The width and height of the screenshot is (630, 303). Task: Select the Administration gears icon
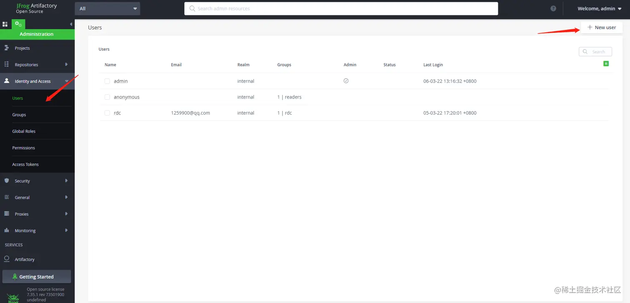[x=18, y=24]
